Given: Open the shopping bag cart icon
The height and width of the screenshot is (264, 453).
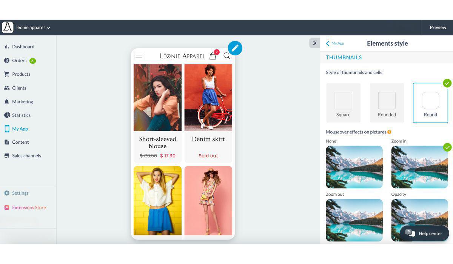Looking at the screenshot, I should click(213, 56).
